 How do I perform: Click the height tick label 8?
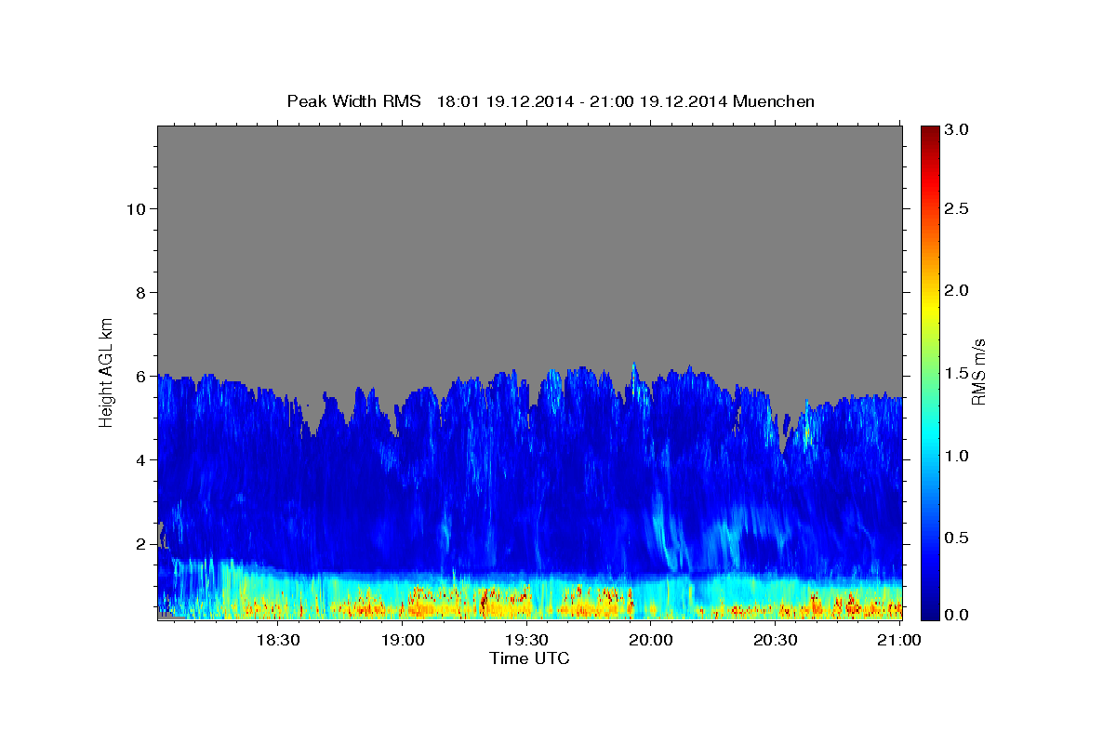[141, 293]
